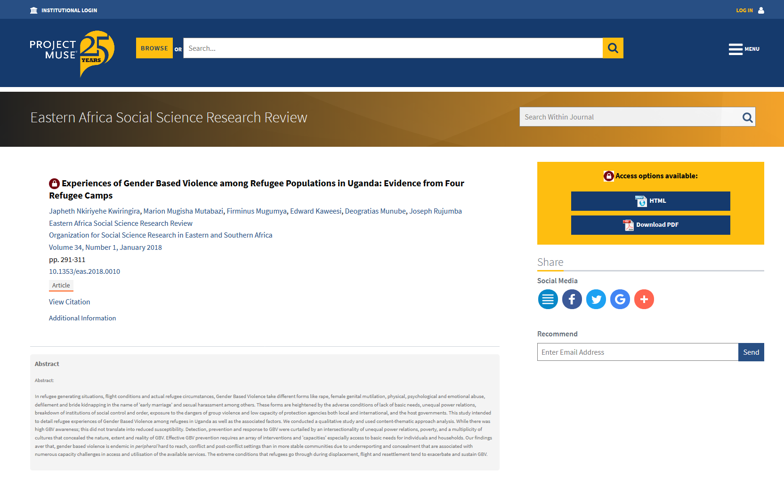This screenshot has width=784, height=478.
Task: Share article on Twitter
Action: coord(596,299)
